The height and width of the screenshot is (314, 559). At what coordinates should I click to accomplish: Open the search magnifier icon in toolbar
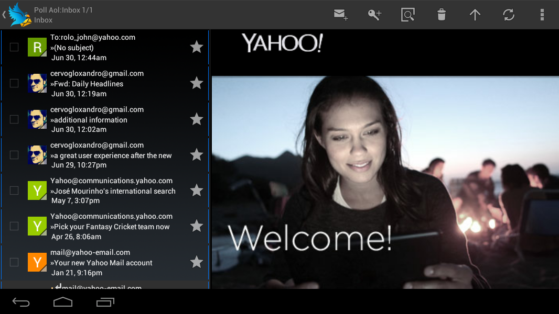tap(408, 15)
